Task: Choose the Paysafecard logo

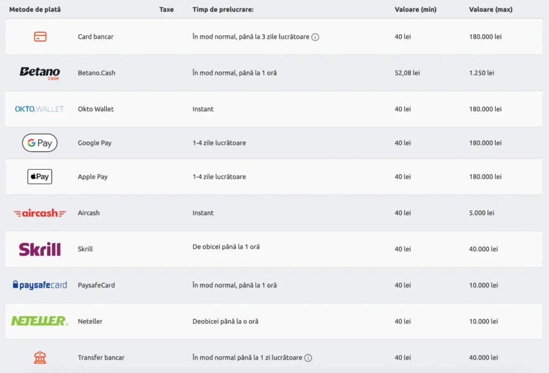Action: click(40, 285)
